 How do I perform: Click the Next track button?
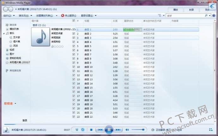coord(118,130)
